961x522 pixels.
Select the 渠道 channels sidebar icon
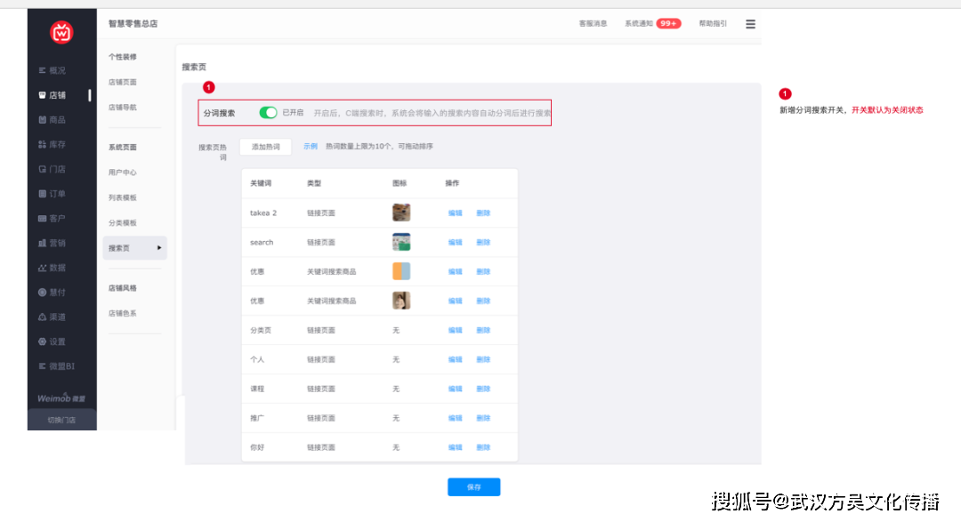click(x=43, y=317)
